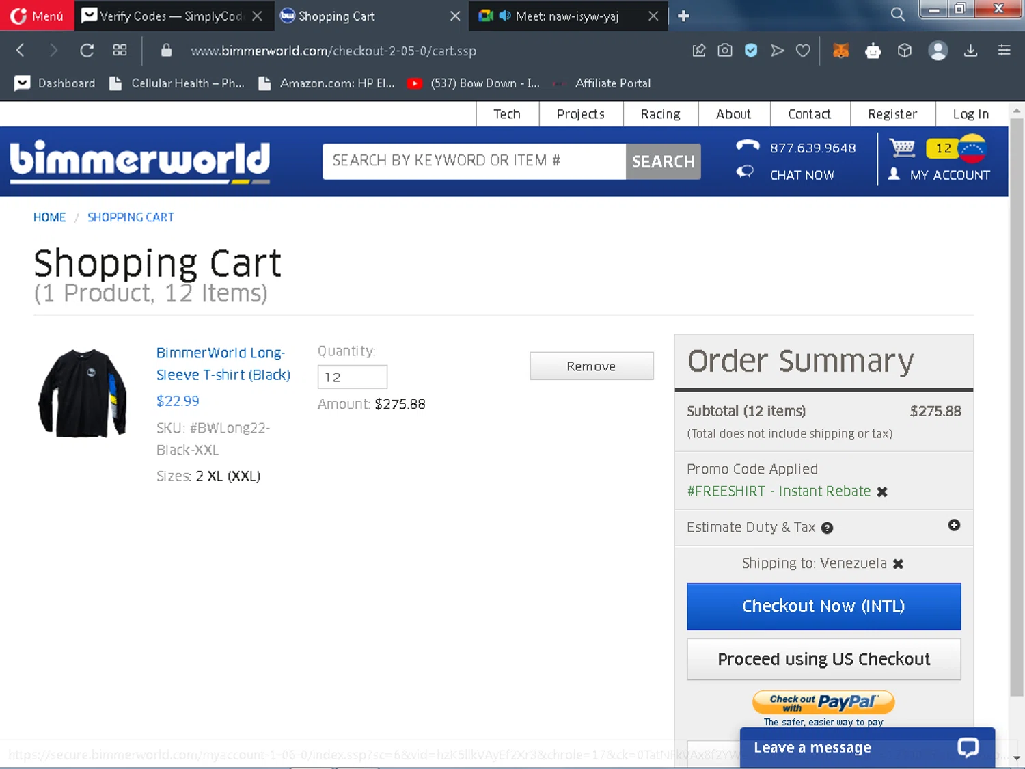
Task: Click the tab search magnifier icon
Action: point(897,14)
